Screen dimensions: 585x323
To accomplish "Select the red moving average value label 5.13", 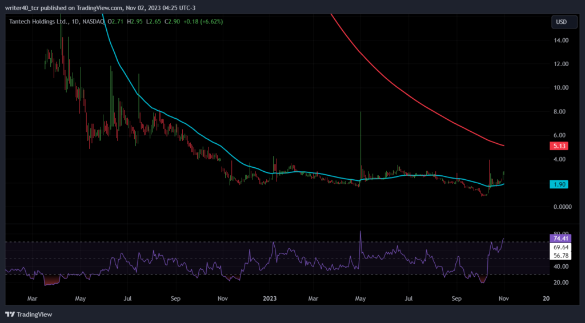I will (559, 146).
